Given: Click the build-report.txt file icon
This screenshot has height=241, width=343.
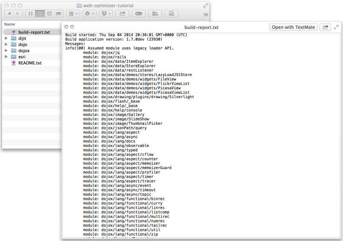Looking at the screenshot, I should click(14, 32).
